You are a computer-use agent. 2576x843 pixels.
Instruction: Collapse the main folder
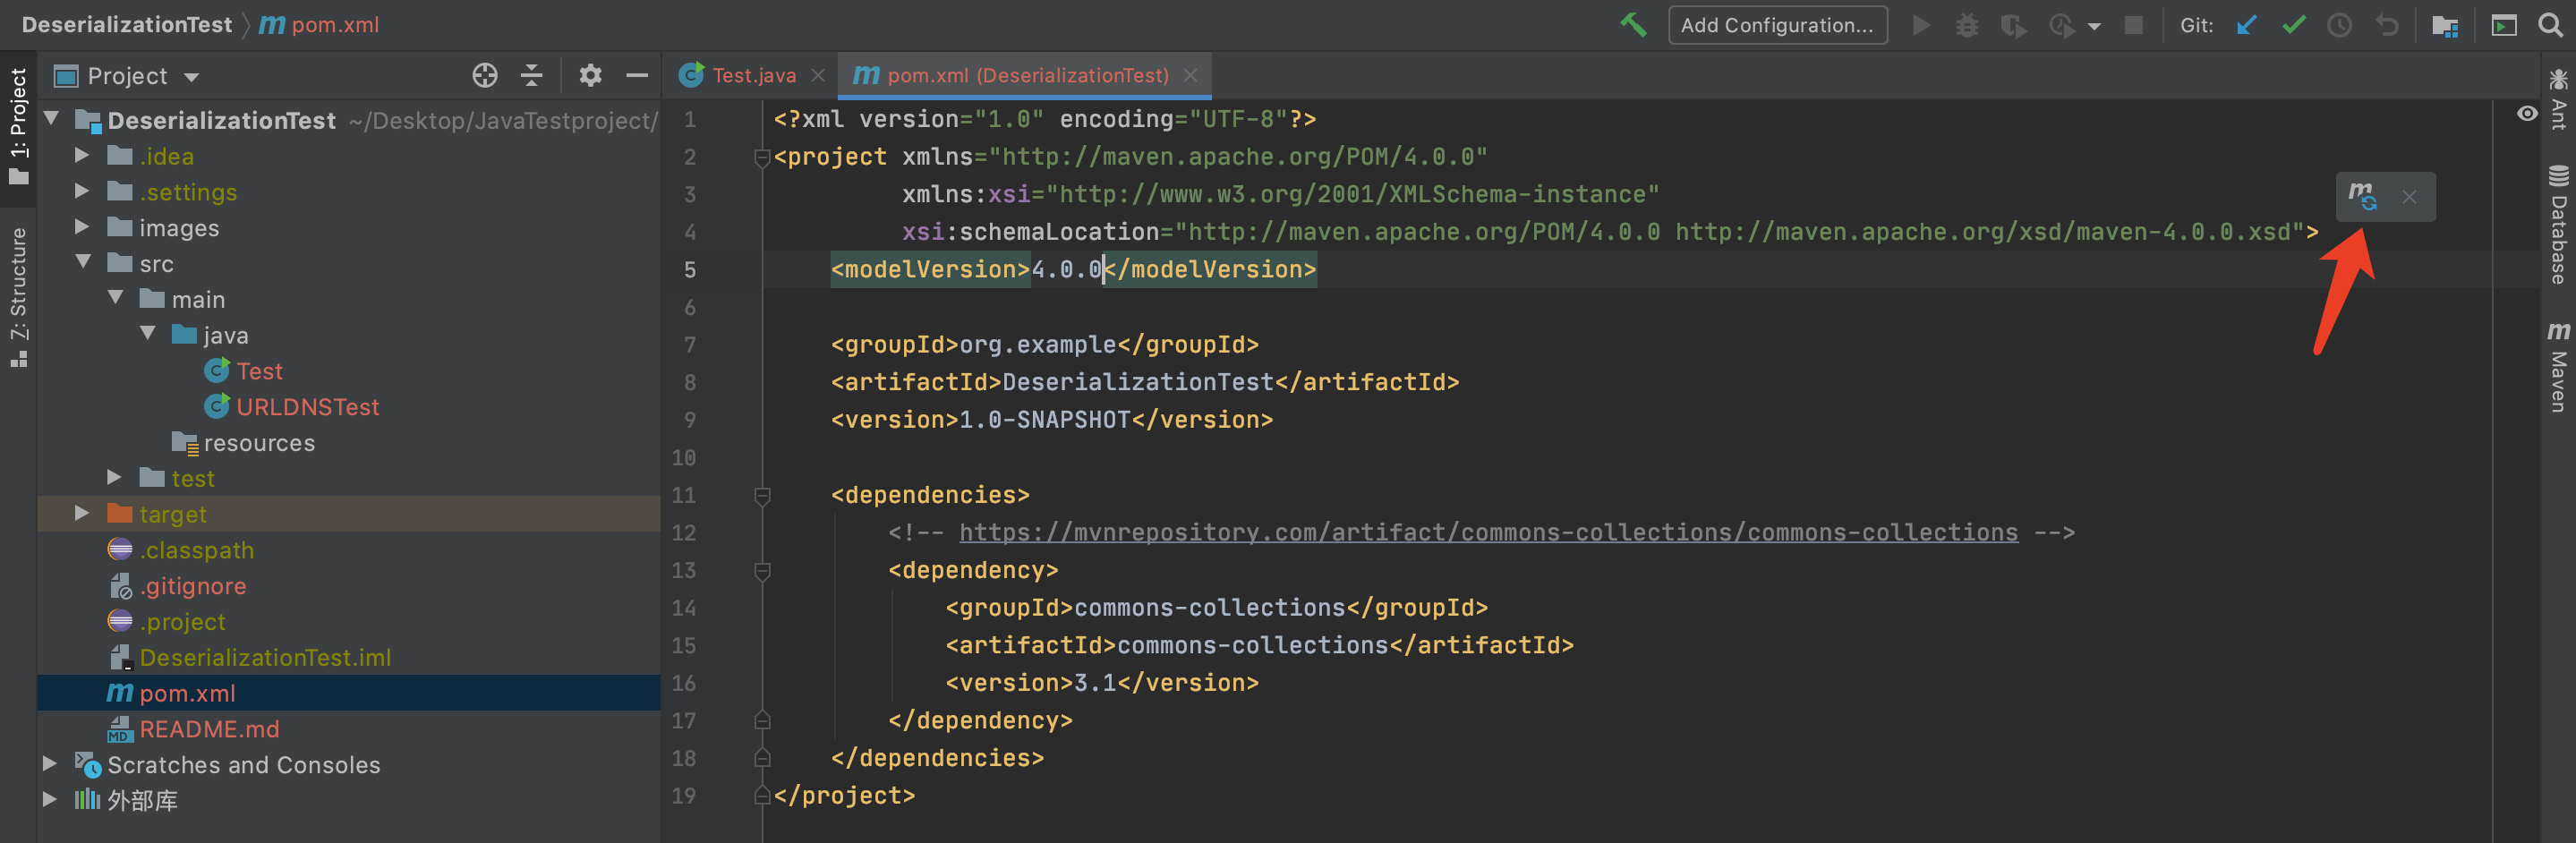coord(115,298)
